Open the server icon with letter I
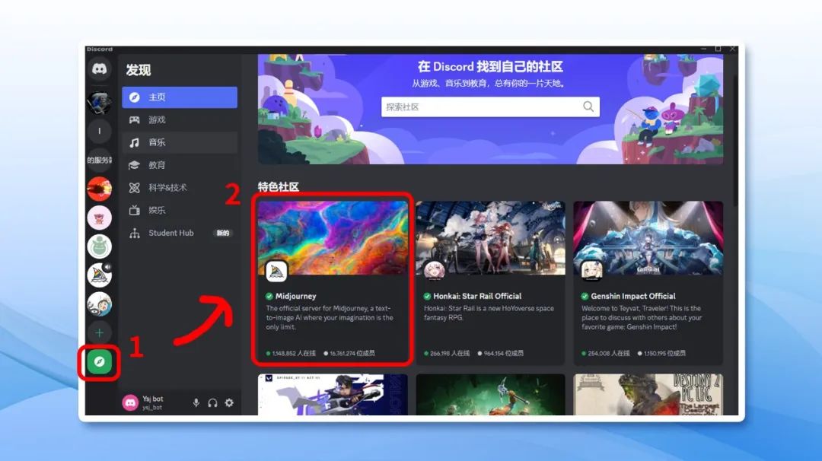This screenshot has height=461, width=822. tap(99, 131)
